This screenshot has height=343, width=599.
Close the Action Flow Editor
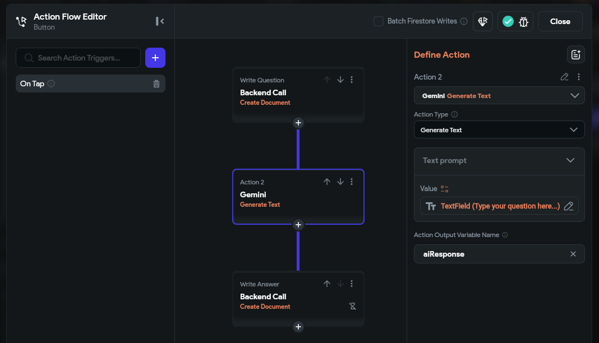pyautogui.click(x=560, y=21)
